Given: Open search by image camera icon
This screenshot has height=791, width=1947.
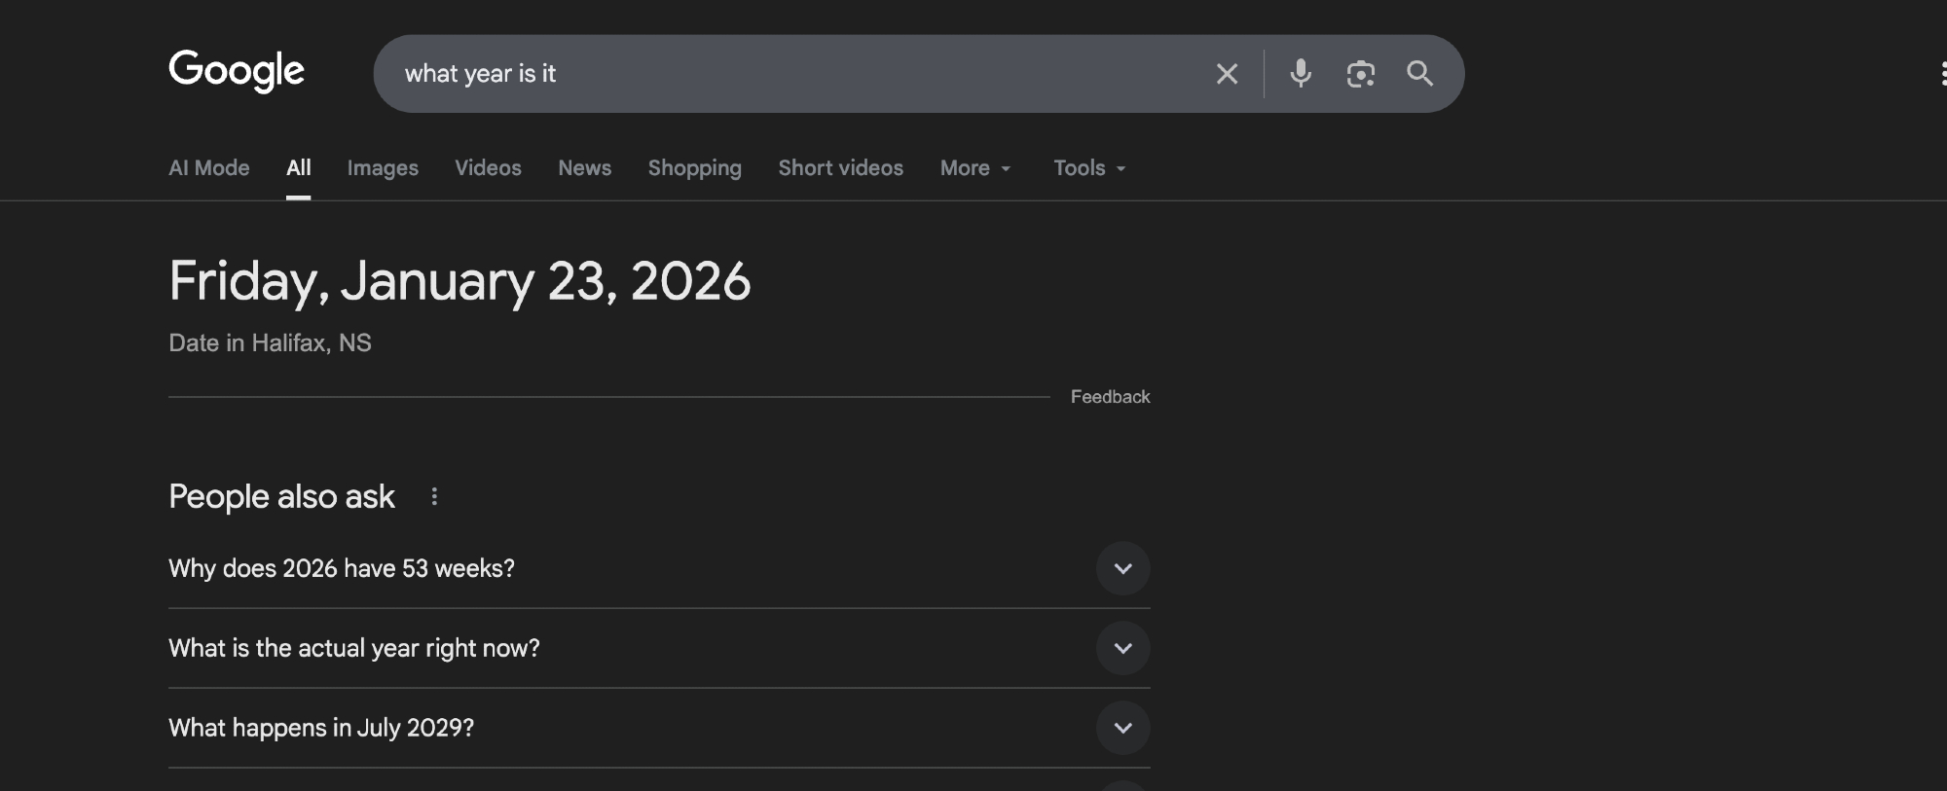Looking at the screenshot, I should (x=1360, y=74).
